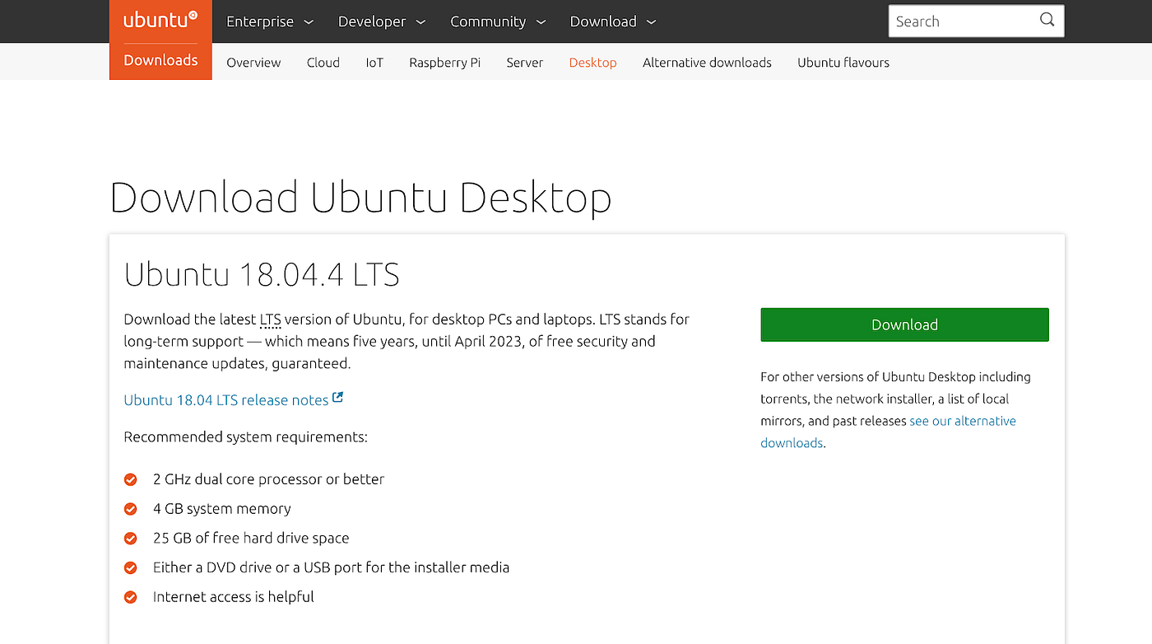Viewport: 1152px width, 644px height.
Task: Open the Raspberry Pi section
Action: 444,62
